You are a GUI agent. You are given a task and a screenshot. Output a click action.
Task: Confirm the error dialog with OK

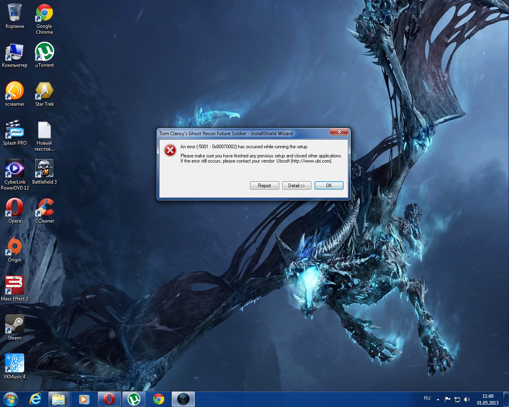point(329,186)
